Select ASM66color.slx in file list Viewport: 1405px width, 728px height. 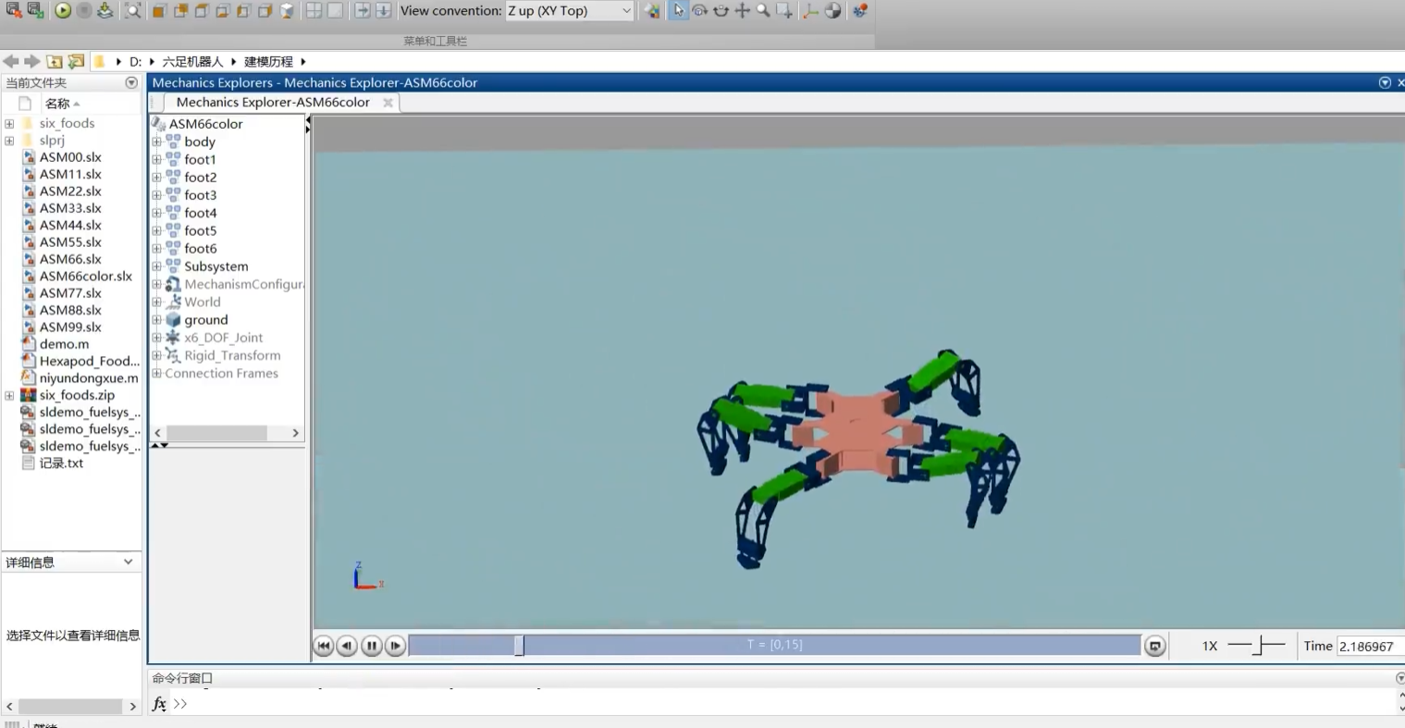point(85,276)
